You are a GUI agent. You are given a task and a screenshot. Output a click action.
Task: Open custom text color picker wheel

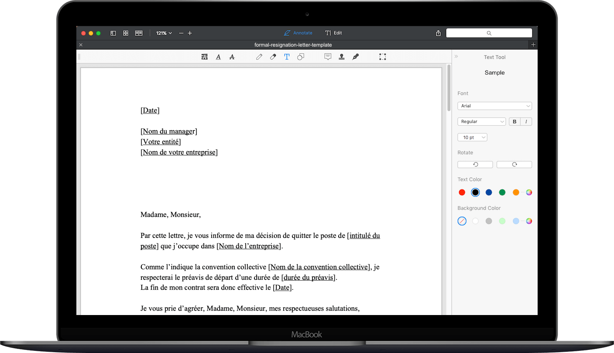(x=529, y=192)
